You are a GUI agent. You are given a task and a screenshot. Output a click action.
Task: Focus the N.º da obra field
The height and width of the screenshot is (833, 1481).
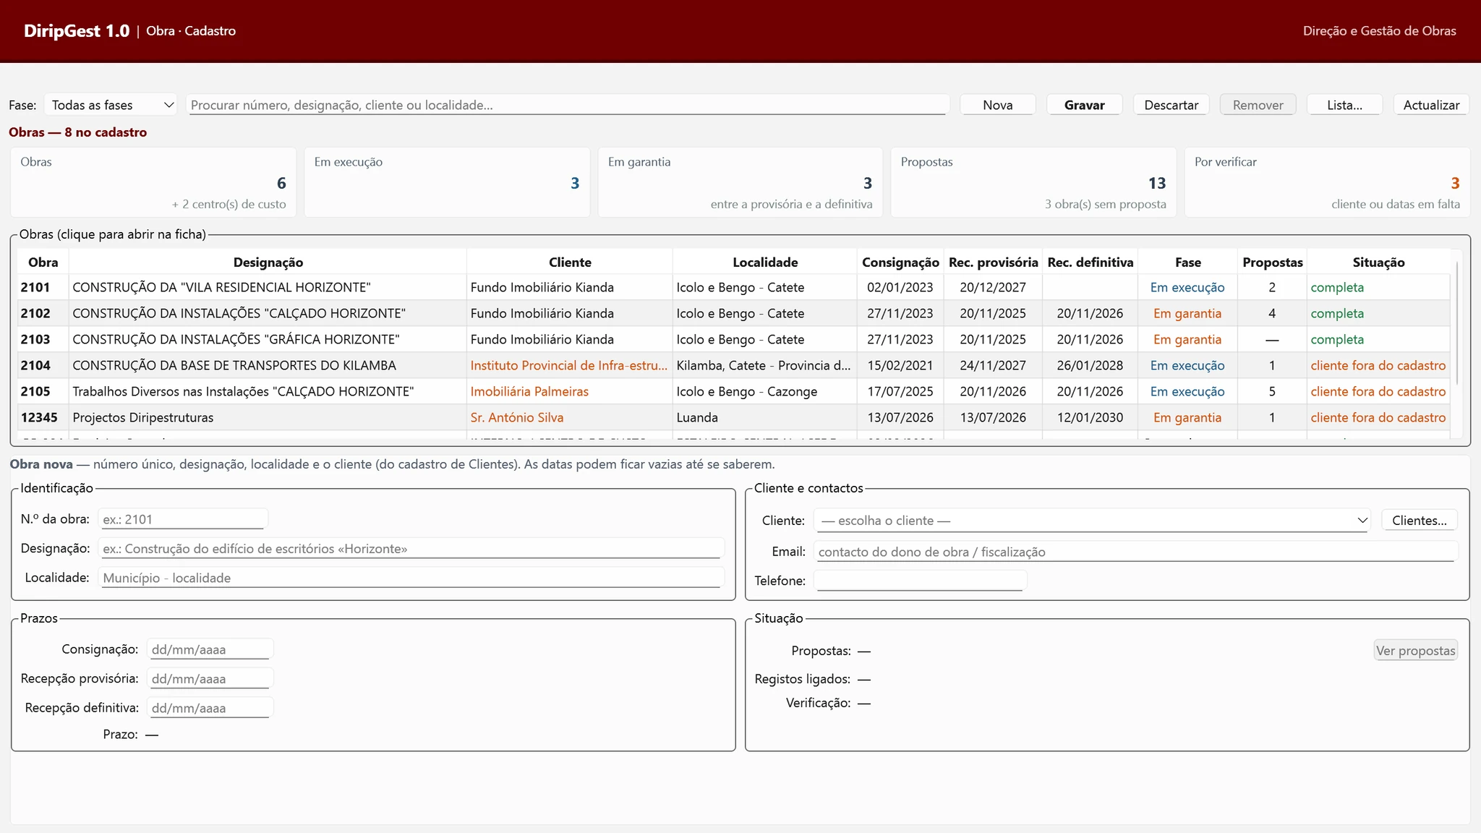point(183,519)
